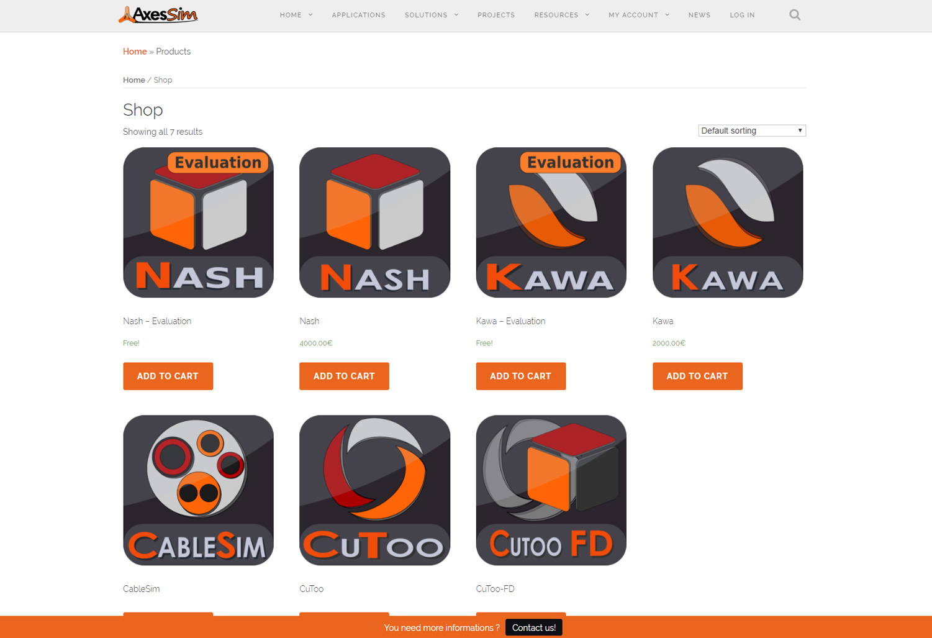The image size is (932, 638).
Task: Open the CuToo product icon
Action: click(x=374, y=490)
